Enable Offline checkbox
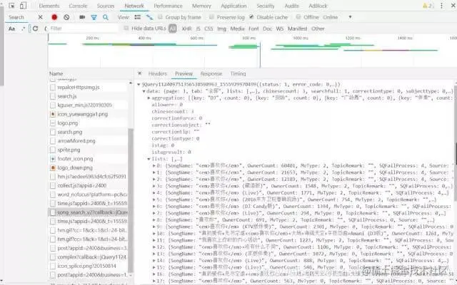 point(298,17)
